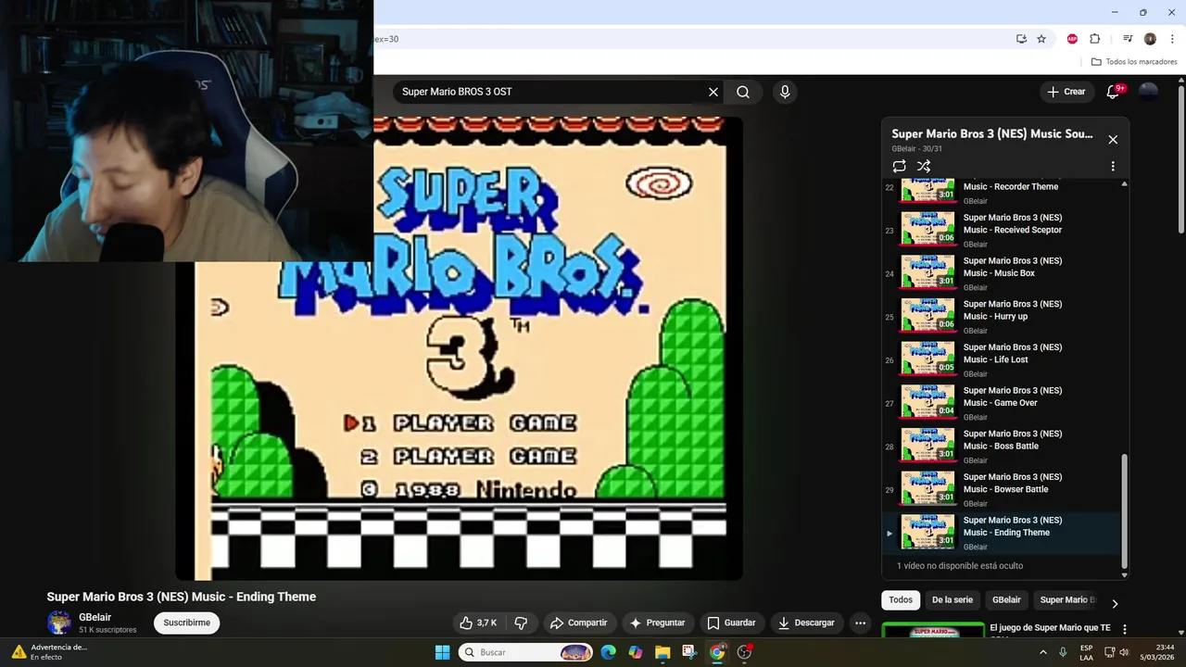Open Microsoft Edge from taskbar

608,652
